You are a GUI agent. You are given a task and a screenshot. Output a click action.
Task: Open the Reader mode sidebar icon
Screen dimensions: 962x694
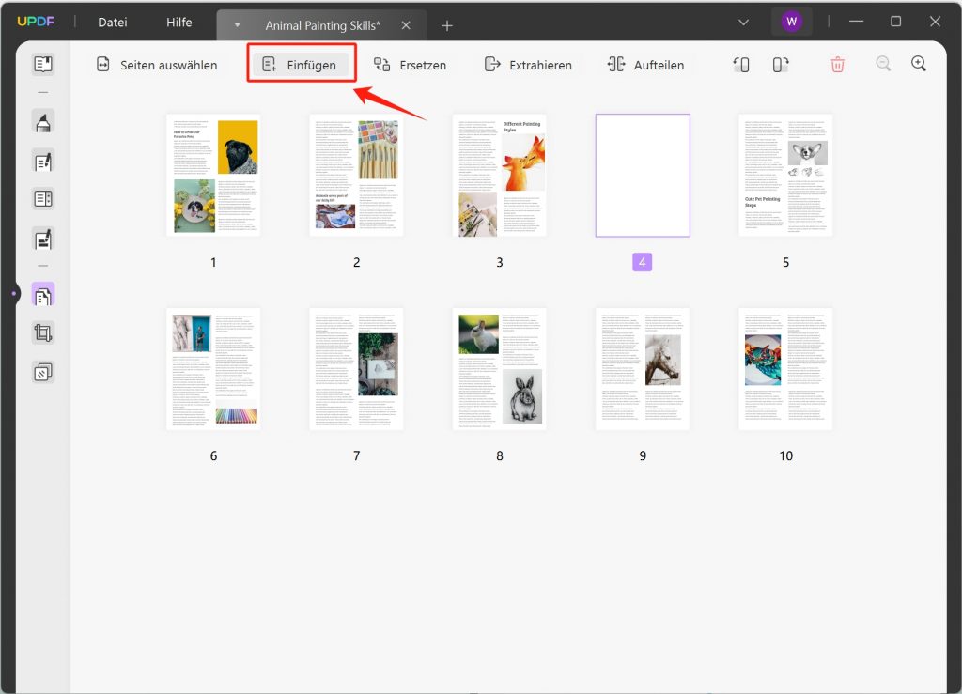click(43, 65)
